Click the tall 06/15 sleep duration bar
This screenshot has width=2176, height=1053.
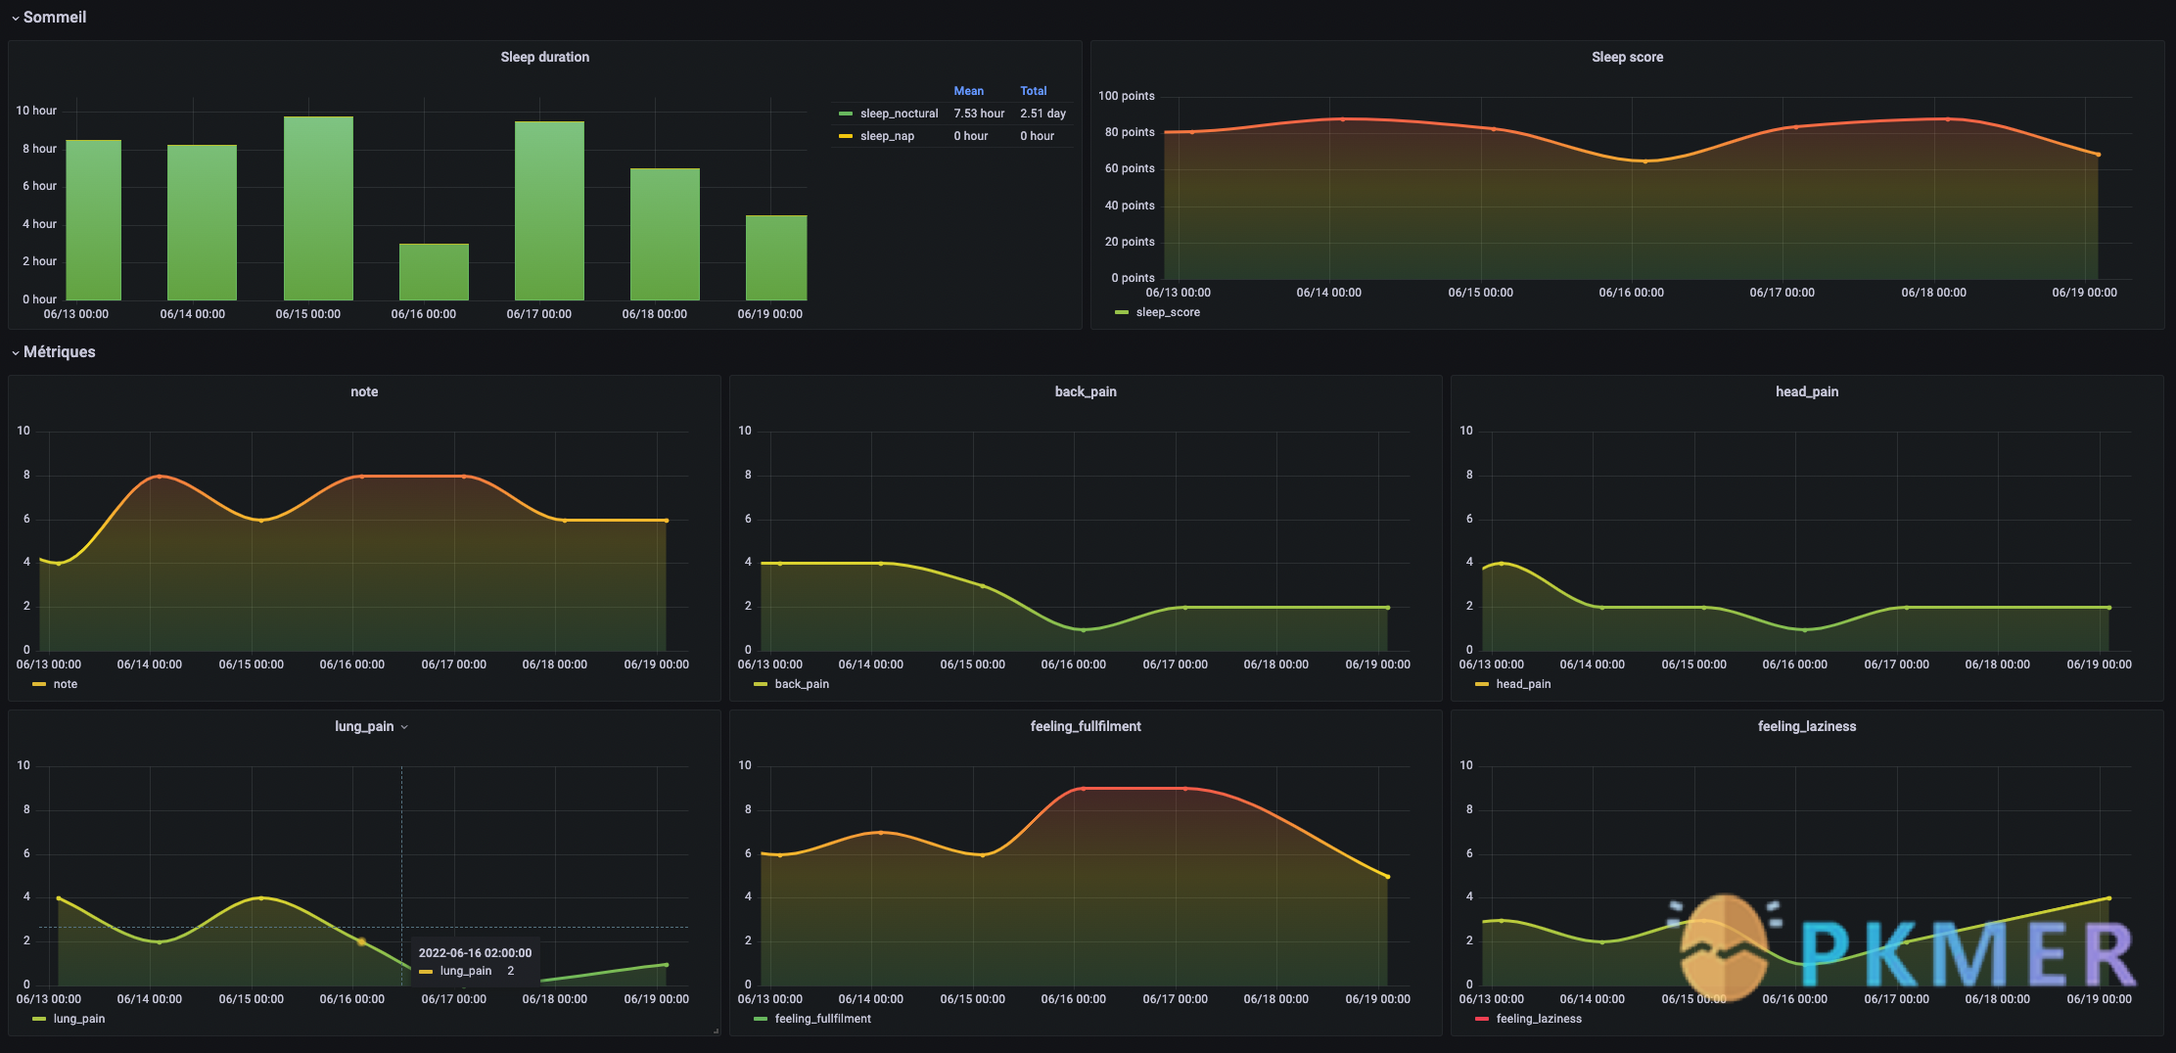[318, 208]
